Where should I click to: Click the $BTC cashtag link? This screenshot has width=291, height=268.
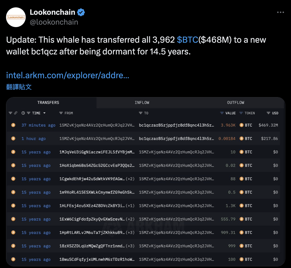(187, 40)
